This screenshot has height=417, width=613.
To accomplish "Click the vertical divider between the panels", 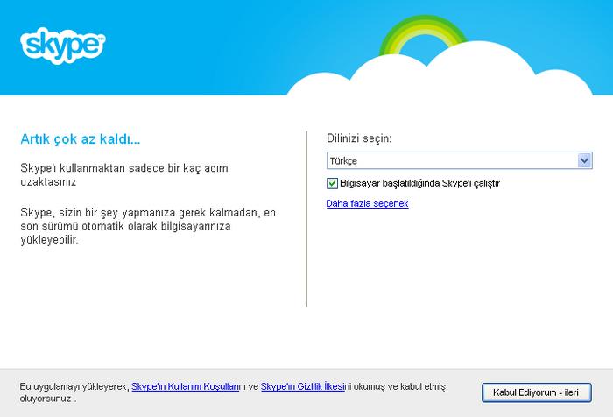I will coord(306,219).
